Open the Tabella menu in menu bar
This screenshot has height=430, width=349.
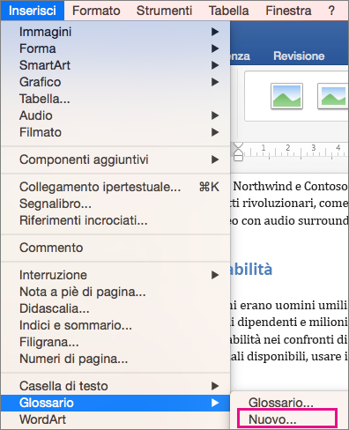229,11
